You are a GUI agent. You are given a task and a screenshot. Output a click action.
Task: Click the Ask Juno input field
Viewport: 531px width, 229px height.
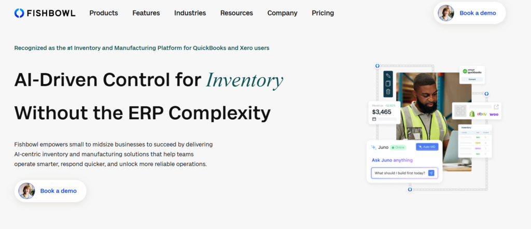point(399,173)
